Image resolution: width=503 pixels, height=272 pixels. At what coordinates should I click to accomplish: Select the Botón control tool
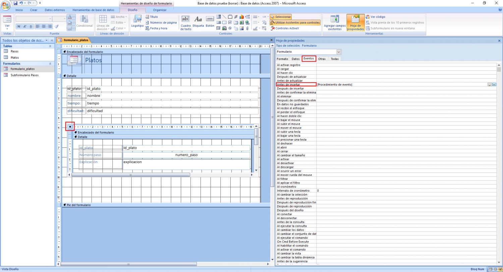210,23
